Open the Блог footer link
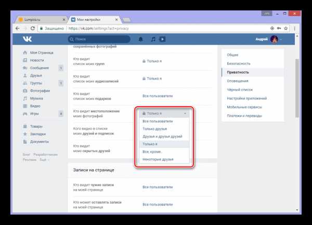Viewport: 312px width, 225px height. click(26, 155)
